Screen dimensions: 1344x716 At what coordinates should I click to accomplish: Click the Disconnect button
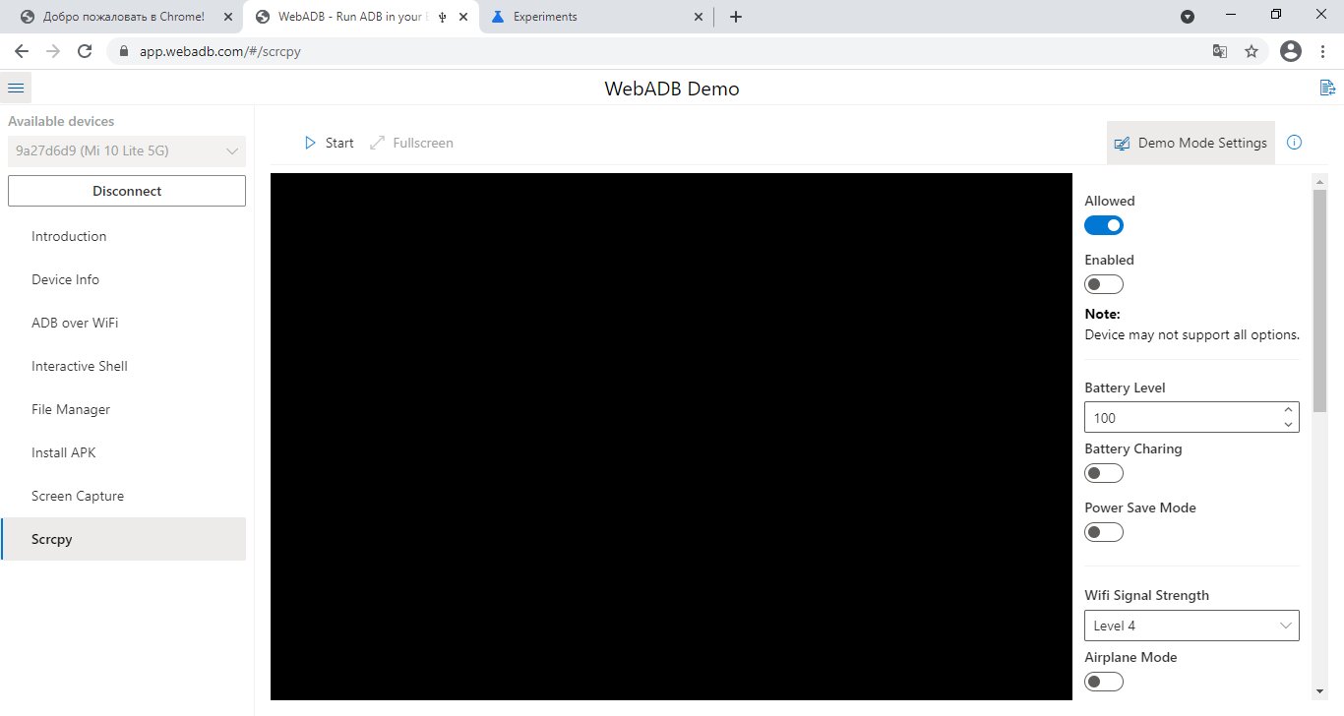click(127, 191)
